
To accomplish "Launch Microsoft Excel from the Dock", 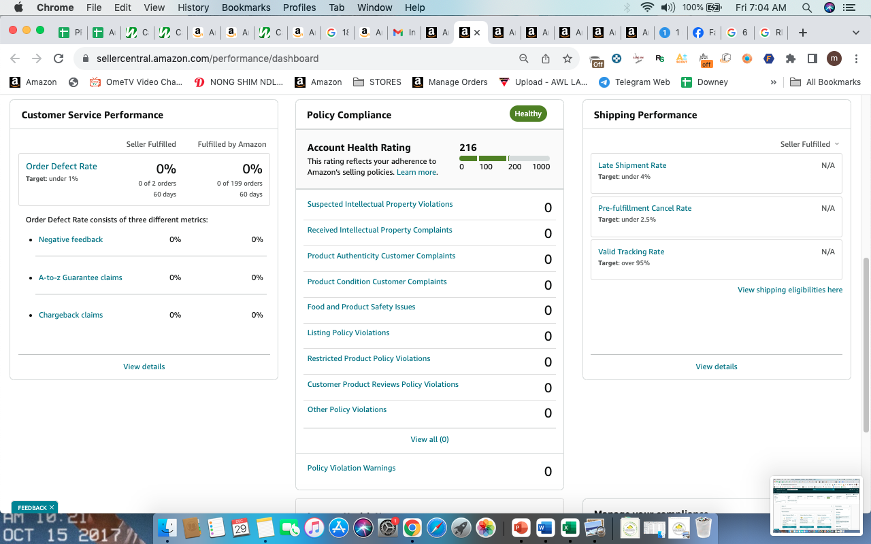I will click(570, 527).
